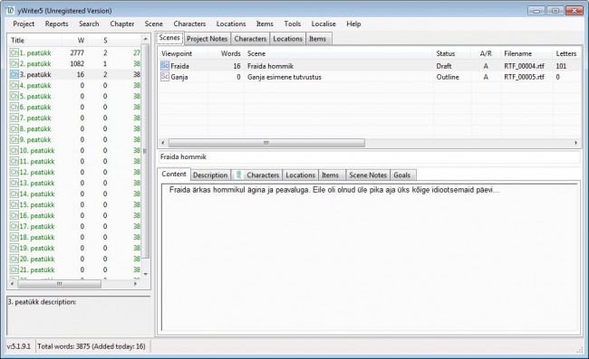
Task: Click the CH icon of 14. peatükk
Action: point(14,194)
